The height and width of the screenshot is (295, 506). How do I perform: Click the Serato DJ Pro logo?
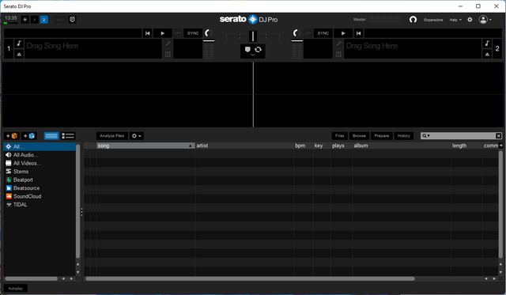tap(248, 19)
